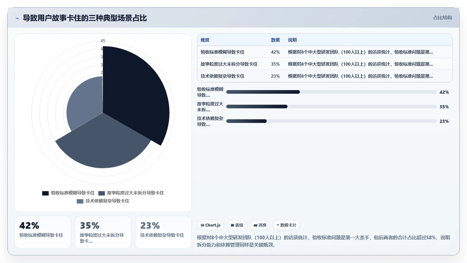Select table row 故事粒度过大未拆分导致卡住
Screen dimensions: 467x263
click(325, 64)
